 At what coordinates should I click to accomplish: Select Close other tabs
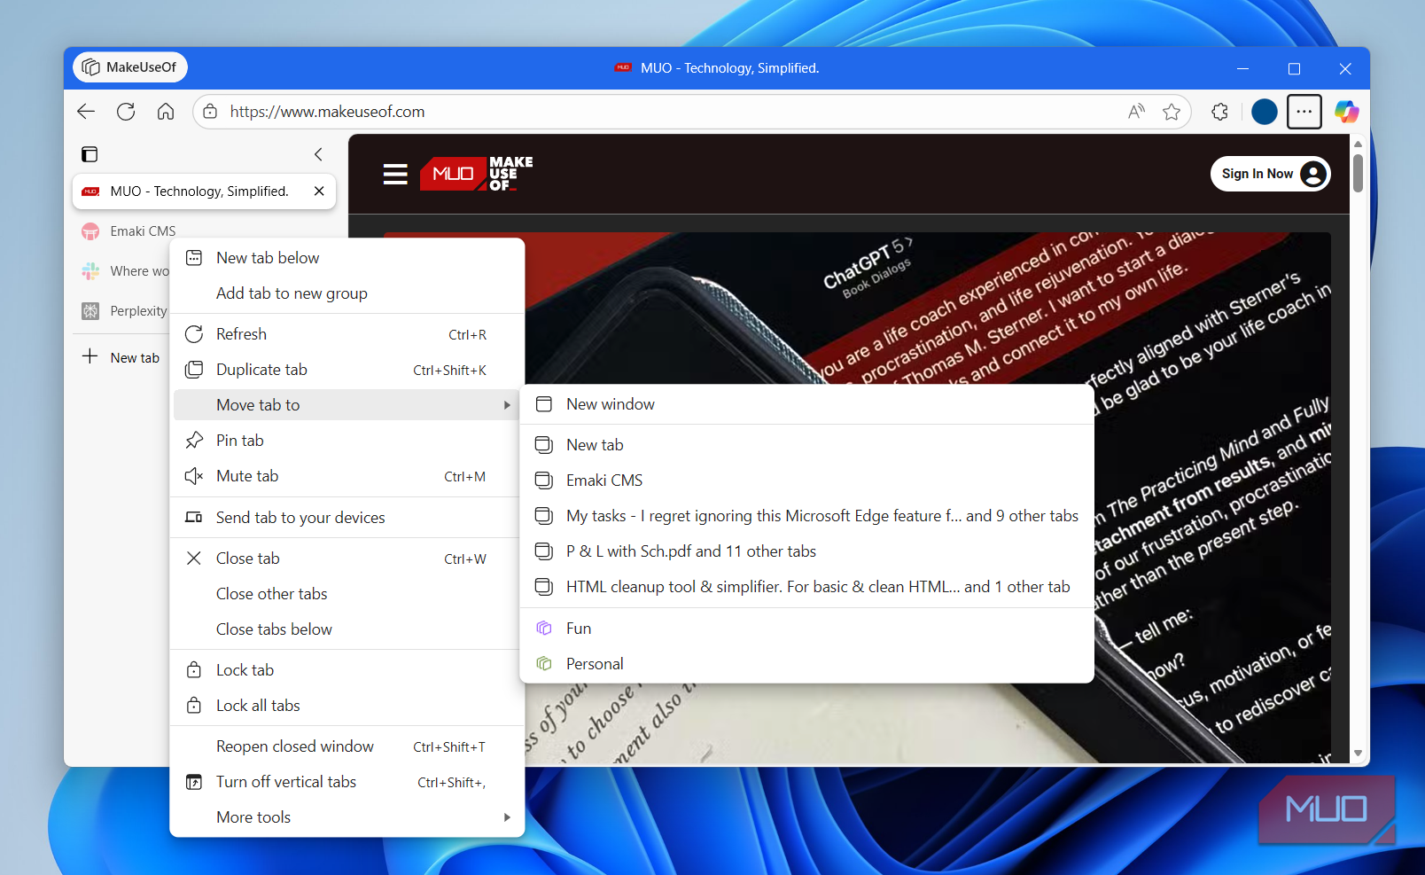point(347,594)
